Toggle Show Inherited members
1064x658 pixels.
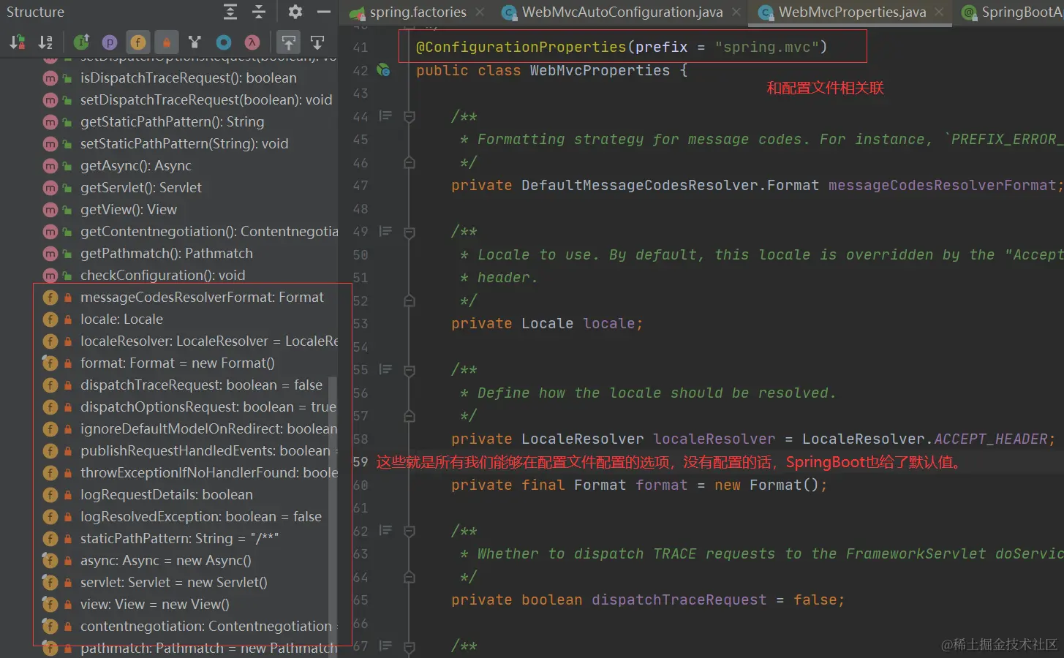coord(81,42)
